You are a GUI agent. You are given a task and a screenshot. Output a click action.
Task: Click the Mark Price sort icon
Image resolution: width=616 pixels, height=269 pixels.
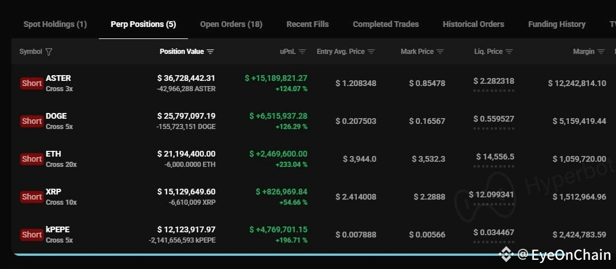point(440,52)
